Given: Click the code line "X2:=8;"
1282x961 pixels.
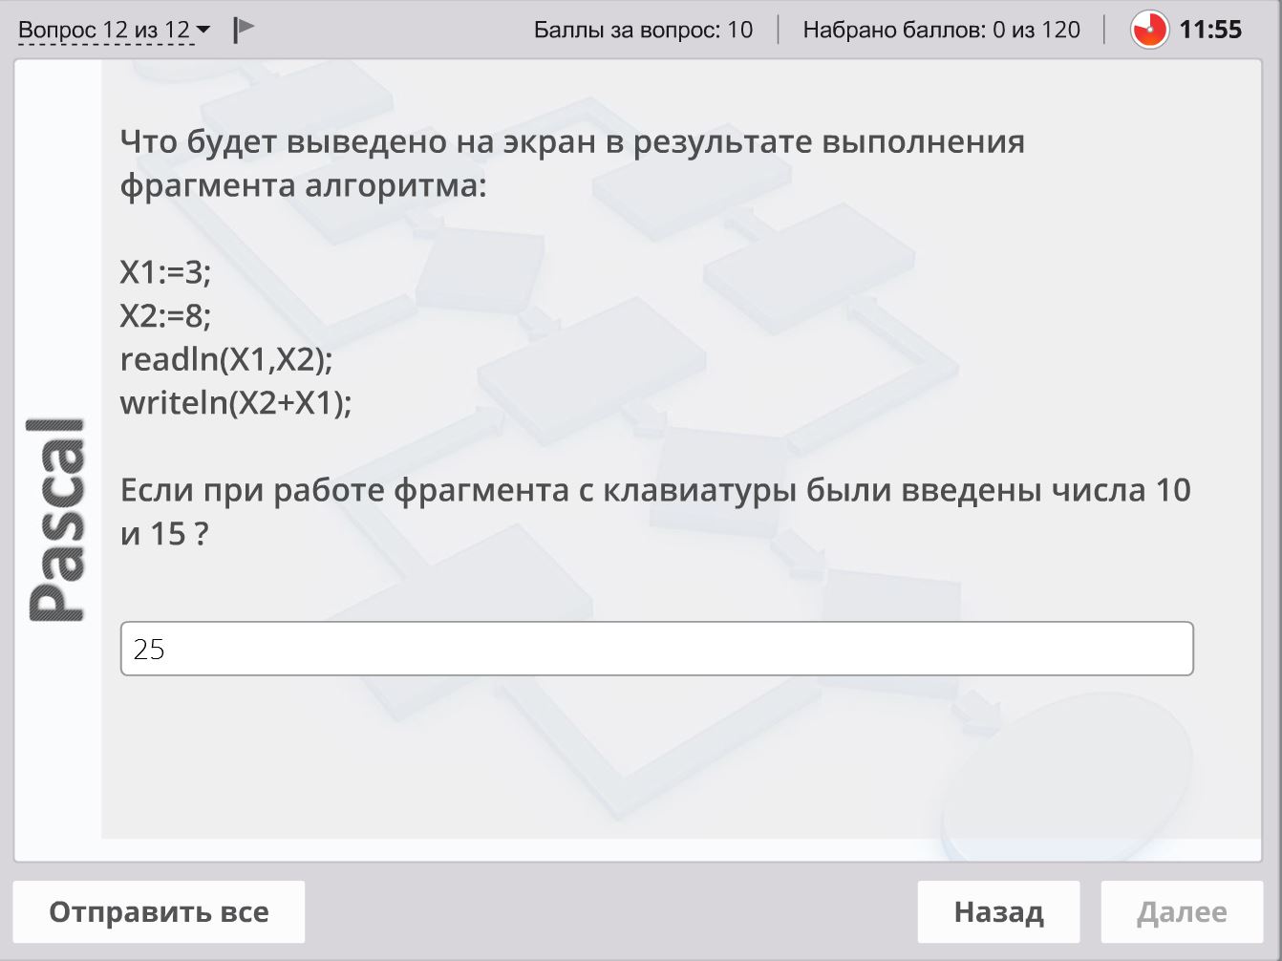Looking at the screenshot, I should click(165, 315).
